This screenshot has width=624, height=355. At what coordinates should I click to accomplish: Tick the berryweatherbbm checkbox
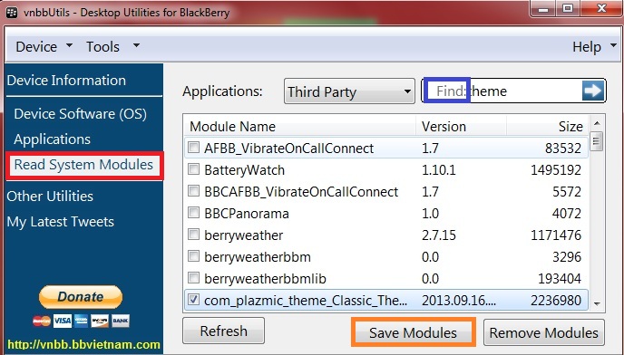193,256
